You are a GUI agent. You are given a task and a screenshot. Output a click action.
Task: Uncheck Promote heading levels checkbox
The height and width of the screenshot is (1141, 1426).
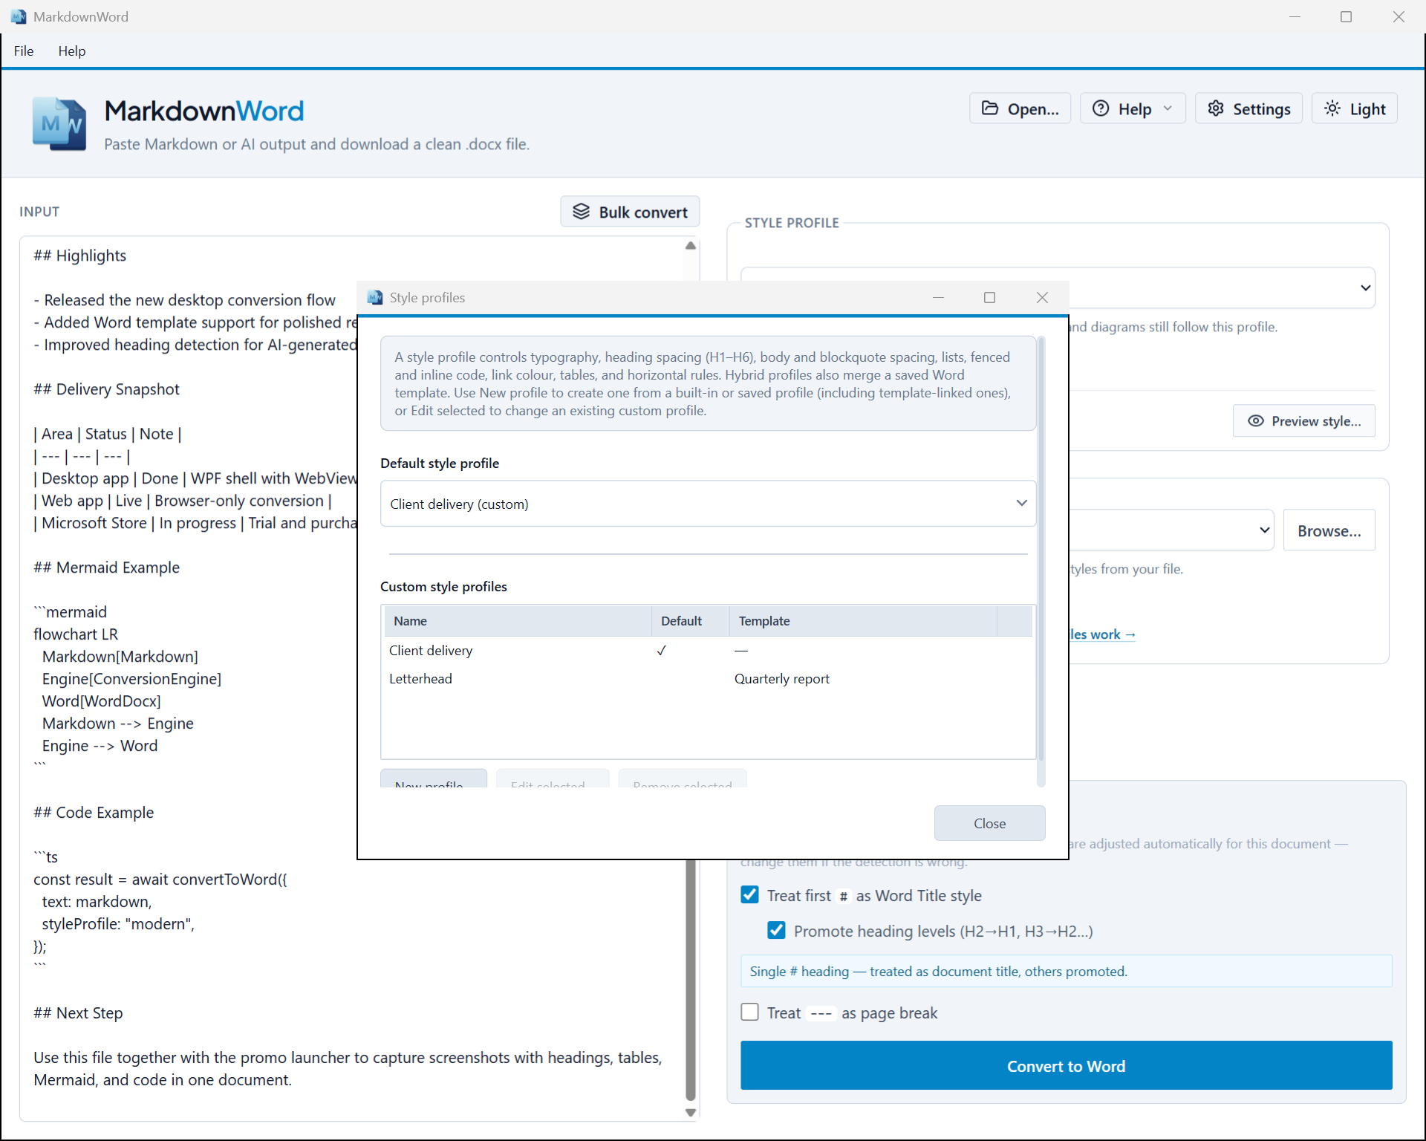click(777, 931)
